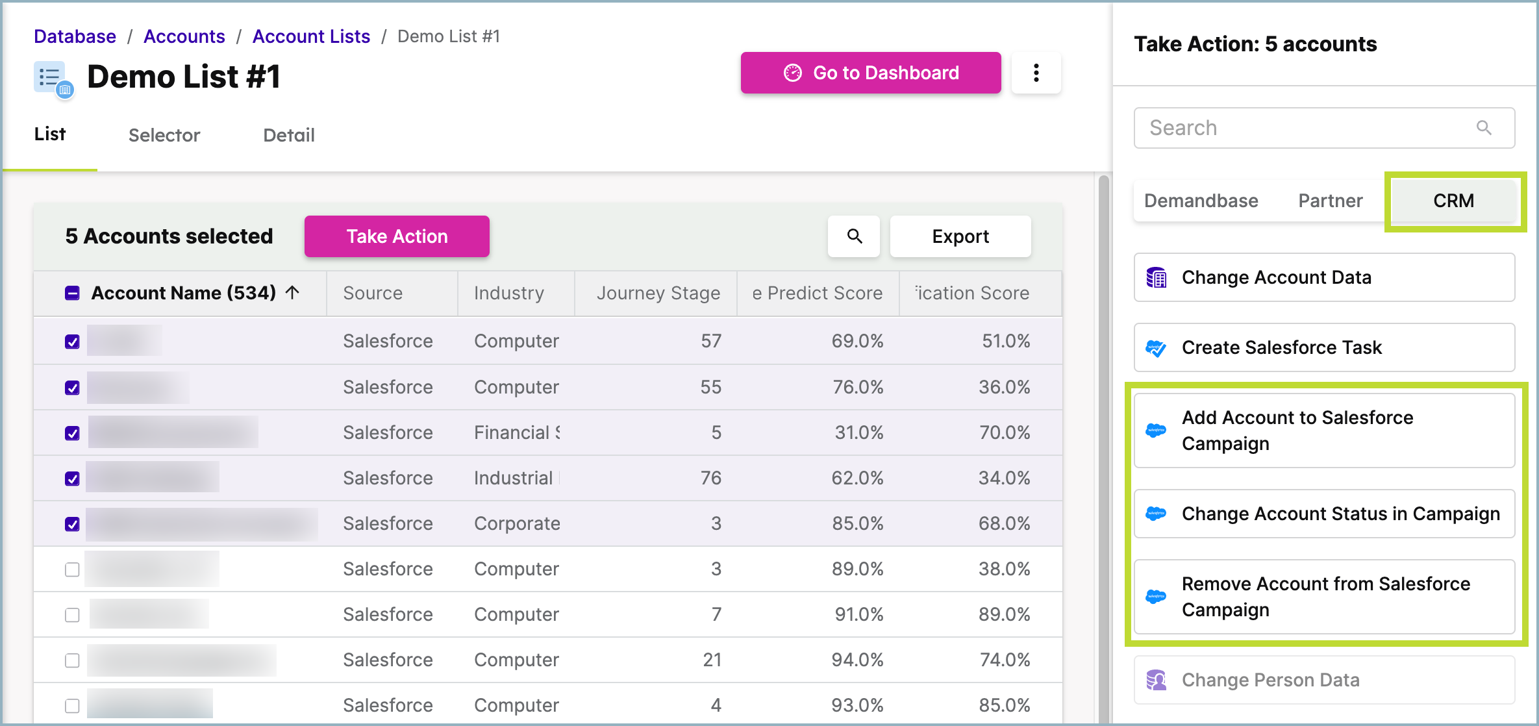Click the Export button

(960, 236)
